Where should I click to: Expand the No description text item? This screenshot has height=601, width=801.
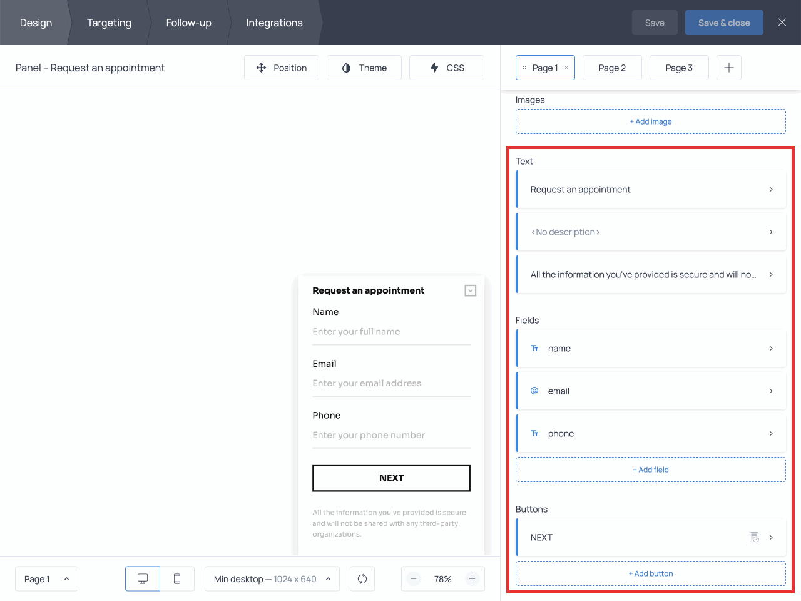(x=651, y=232)
